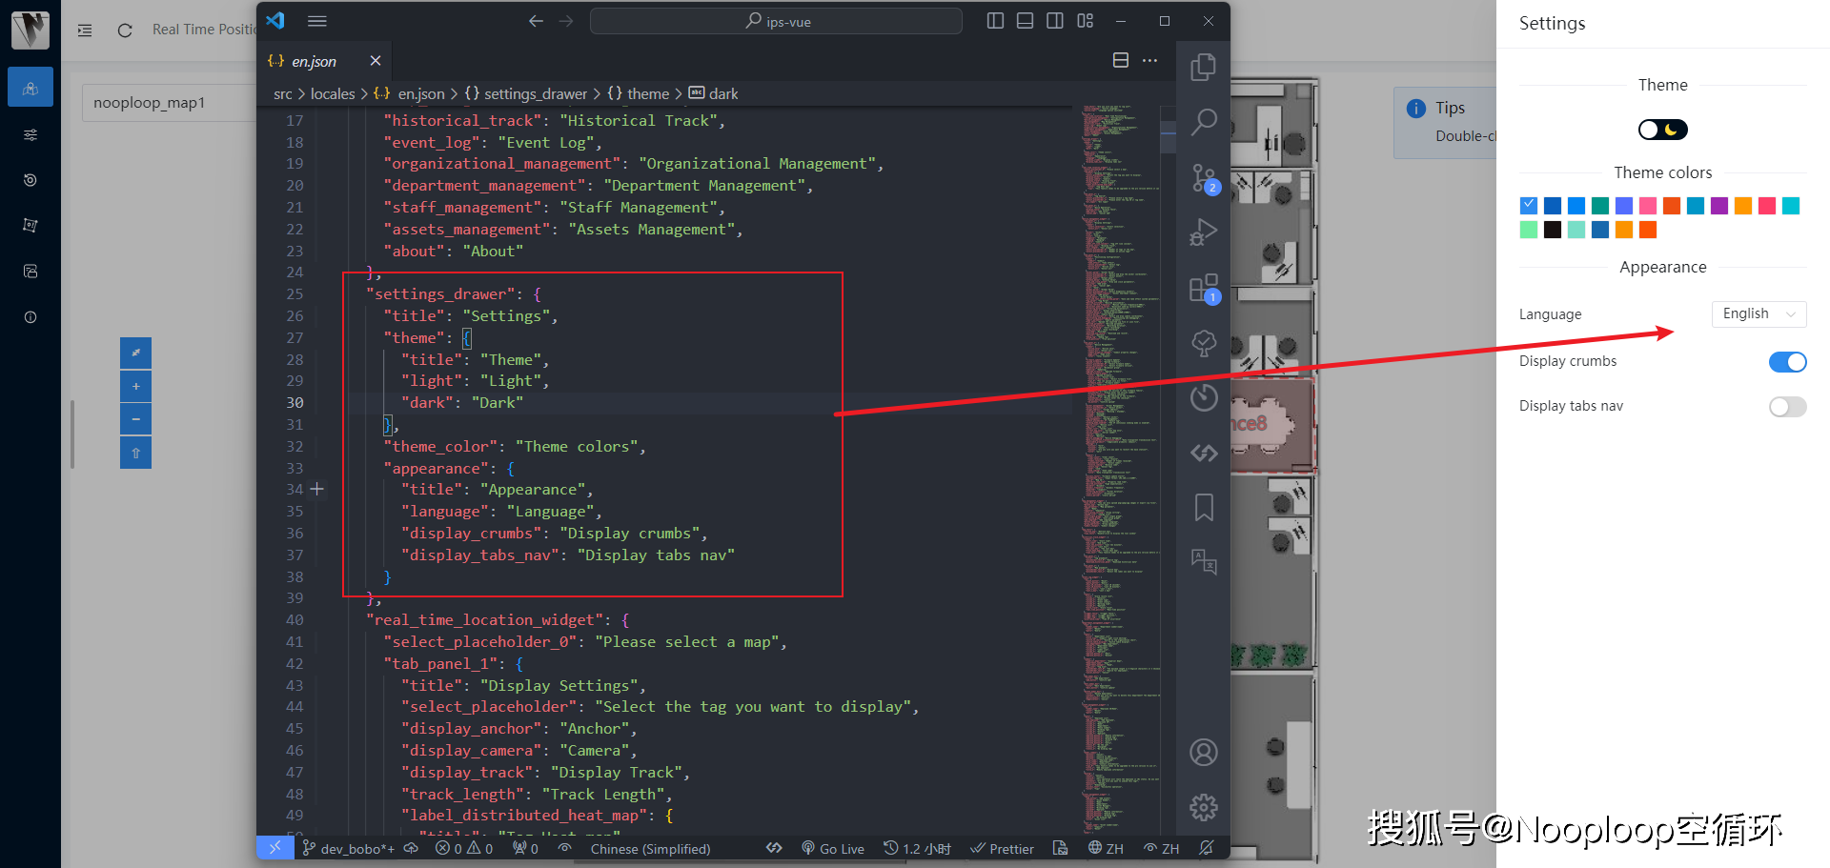Open the VS Code hamburger menu
The image size is (1830, 868).
(x=317, y=21)
